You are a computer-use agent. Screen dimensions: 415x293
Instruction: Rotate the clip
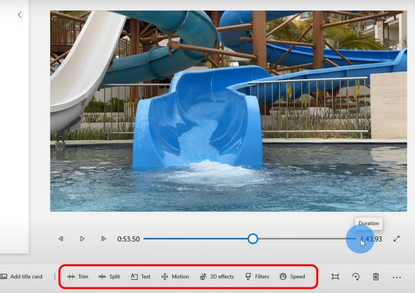[x=356, y=277]
